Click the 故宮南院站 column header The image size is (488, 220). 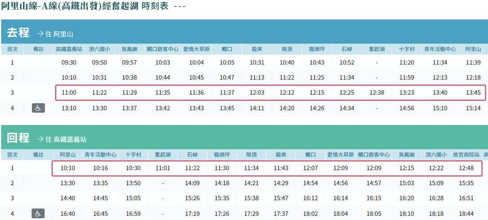pos(466,154)
